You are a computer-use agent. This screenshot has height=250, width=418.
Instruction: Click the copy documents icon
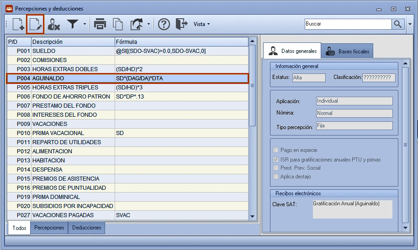[x=118, y=24]
